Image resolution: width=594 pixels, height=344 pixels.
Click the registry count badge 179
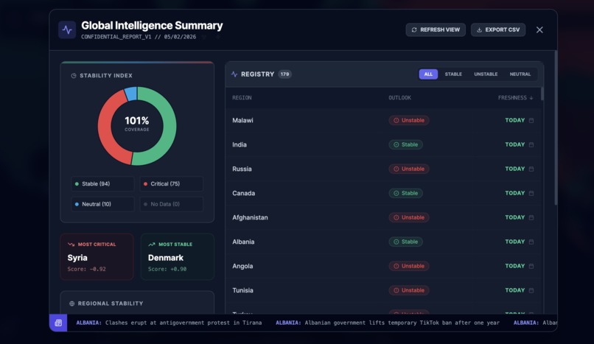285,74
